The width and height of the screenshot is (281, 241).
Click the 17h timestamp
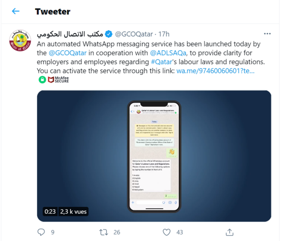coord(164,34)
